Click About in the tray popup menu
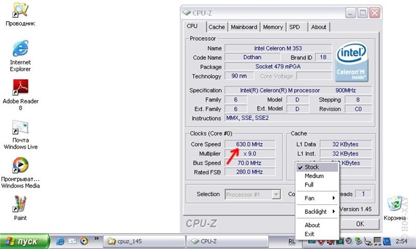This screenshot has height=249, width=416. click(317, 225)
